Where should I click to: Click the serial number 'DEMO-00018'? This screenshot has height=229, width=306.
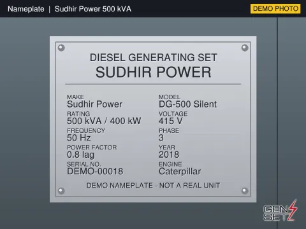pos(95,171)
